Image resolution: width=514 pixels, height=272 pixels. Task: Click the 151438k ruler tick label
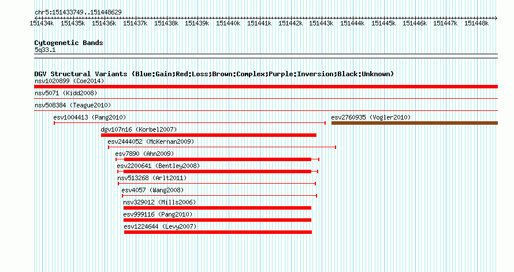[166, 23]
